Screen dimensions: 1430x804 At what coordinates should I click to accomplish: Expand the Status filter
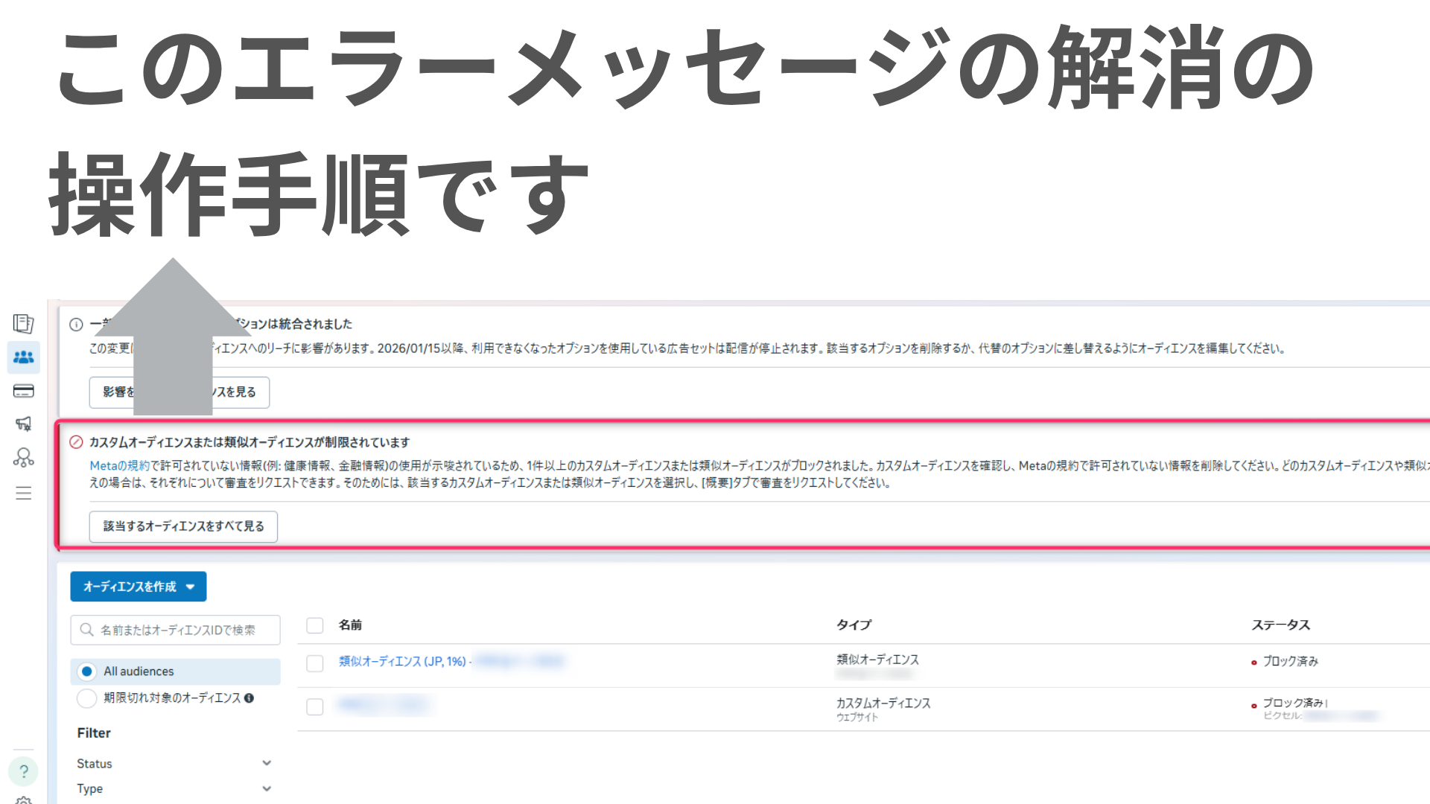(x=266, y=763)
